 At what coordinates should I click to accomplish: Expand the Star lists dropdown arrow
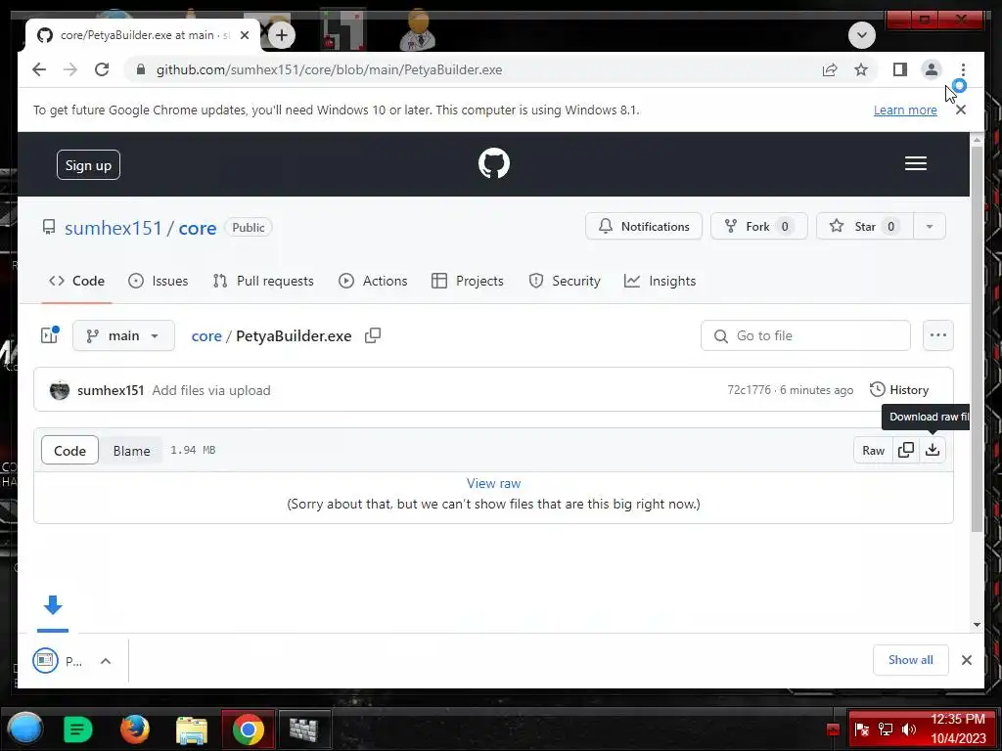pyautogui.click(x=930, y=226)
